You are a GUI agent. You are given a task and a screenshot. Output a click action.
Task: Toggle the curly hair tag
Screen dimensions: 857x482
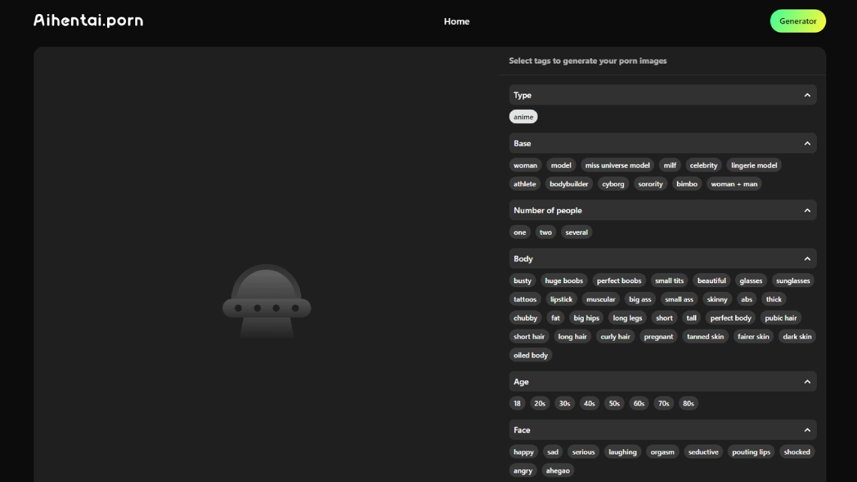point(615,337)
